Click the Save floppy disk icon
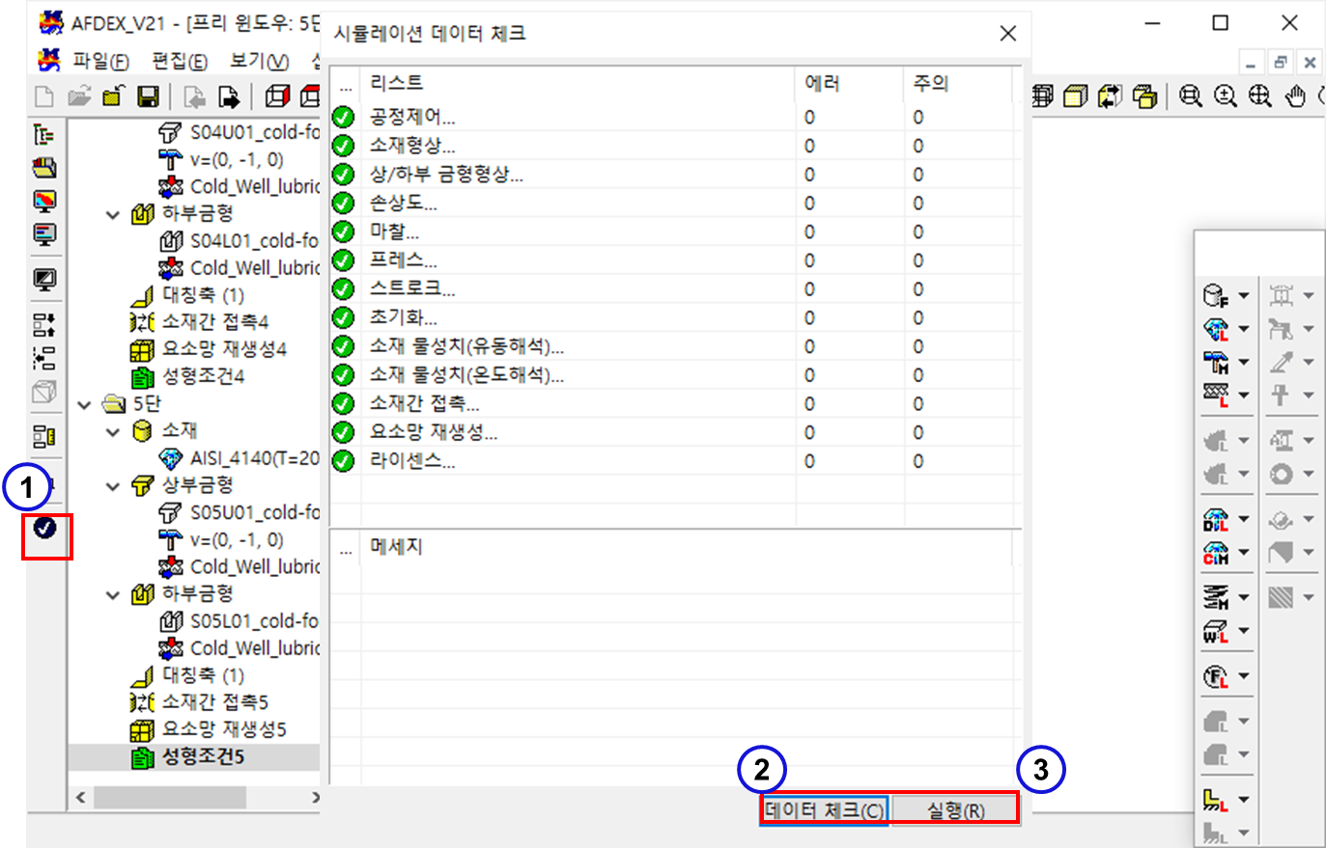 click(148, 96)
